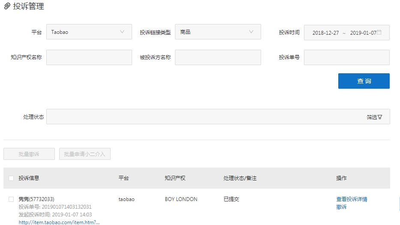Click the 隽隽(57732033) seller name

(x=36, y=199)
